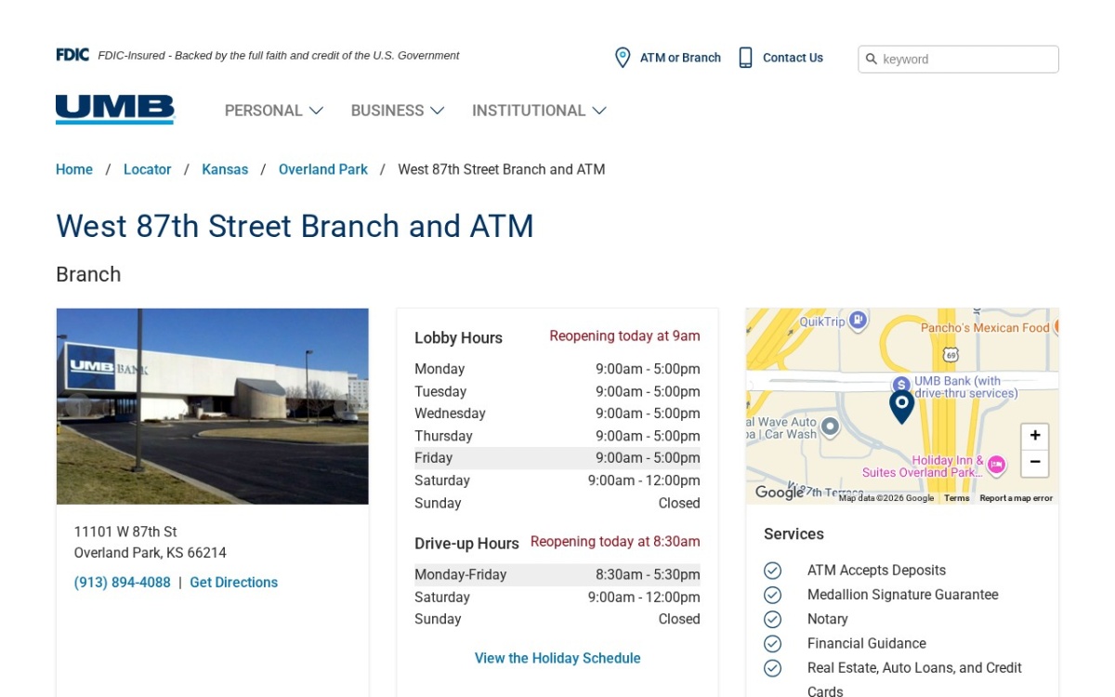
Task: Expand the Business menu
Action: point(398,111)
